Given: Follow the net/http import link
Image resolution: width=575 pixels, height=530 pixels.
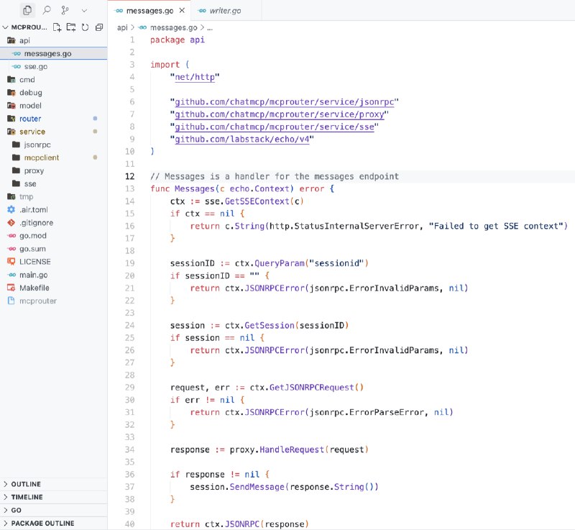Looking at the screenshot, I should pos(195,77).
